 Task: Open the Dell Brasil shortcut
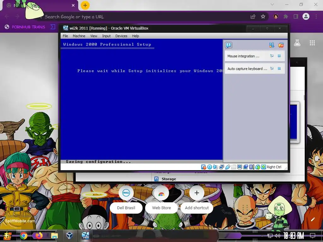[126, 199]
